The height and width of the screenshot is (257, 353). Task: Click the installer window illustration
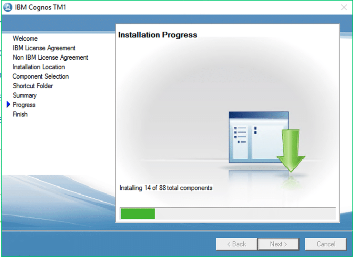click(258, 137)
